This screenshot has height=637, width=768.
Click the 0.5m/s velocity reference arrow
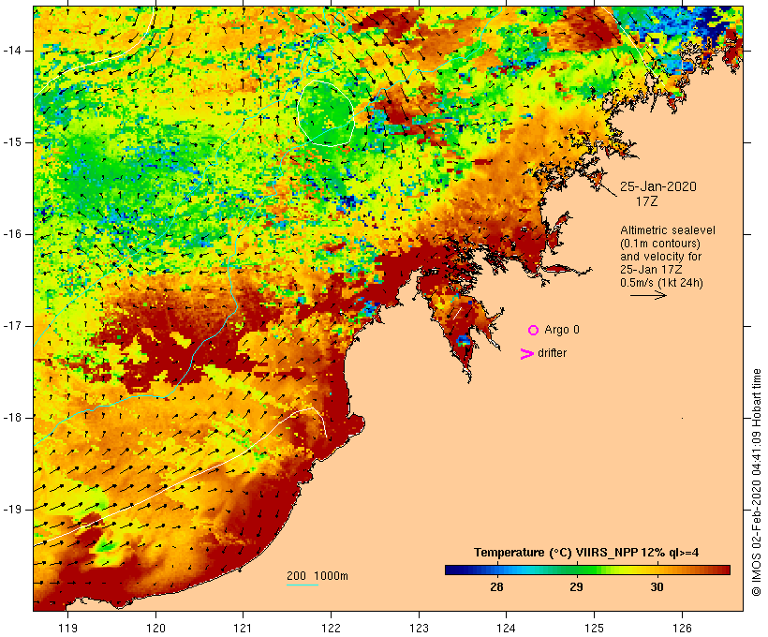648,295
